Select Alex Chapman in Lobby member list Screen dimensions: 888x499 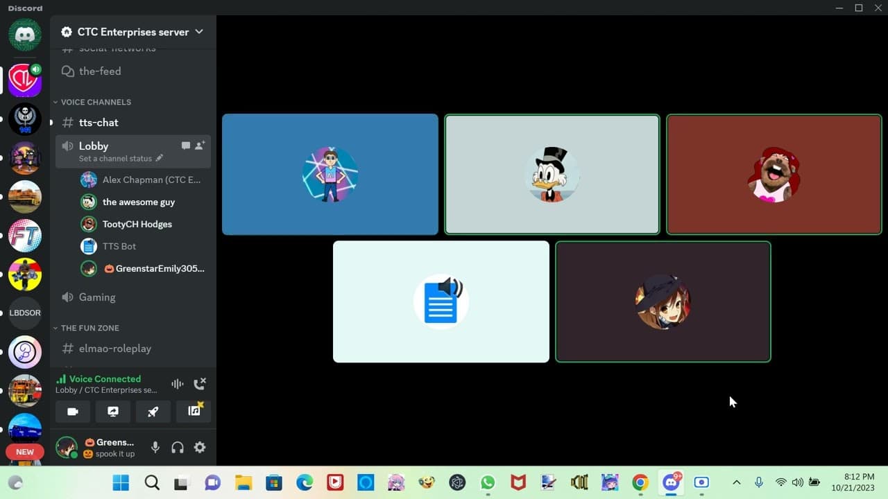pyautogui.click(x=144, y=180)
